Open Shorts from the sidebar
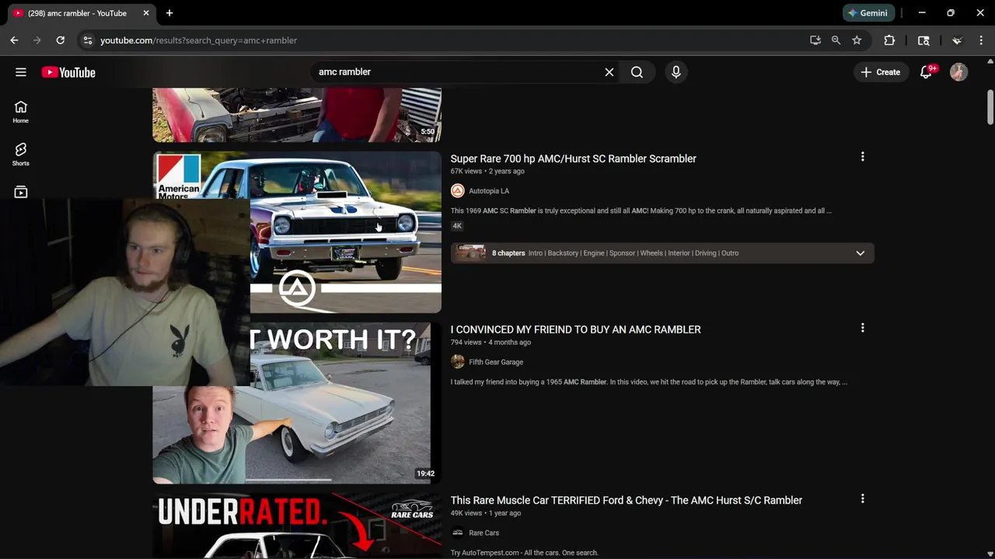995x559 pixels. coord(21,155)
